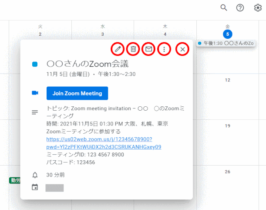Image resolution: width=266 pixels, height=210 pixels.
Task: Email guests via envelope icon
Action: [148, 49]
